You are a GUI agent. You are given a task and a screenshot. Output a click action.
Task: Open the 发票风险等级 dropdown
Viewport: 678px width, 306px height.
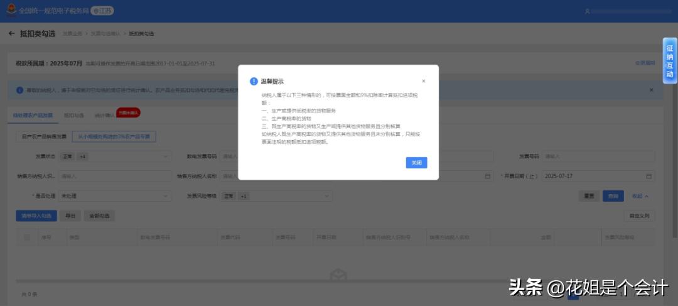tap(277, 196)
